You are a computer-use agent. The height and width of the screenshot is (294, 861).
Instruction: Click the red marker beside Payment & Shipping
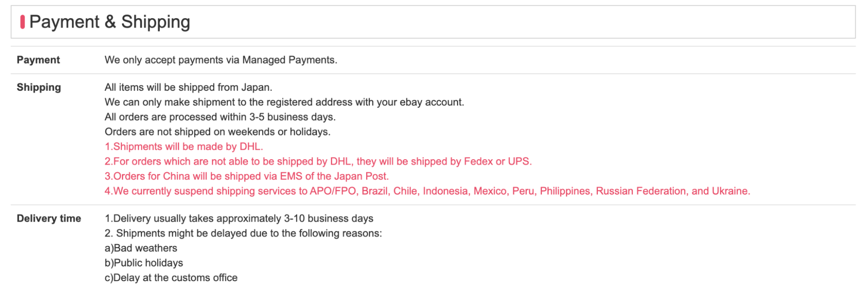[x=22, y=22]
